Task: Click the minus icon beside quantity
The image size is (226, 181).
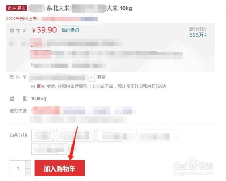Action: [28, 172]
